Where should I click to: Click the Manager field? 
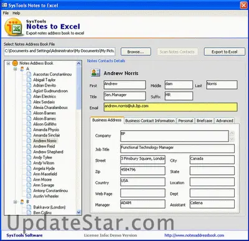coord(143,204)
